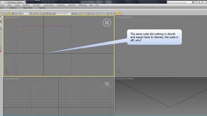Open the Render Setup dialog
Viewport: 207px width, 116px height.
click(x=97, y=14)
